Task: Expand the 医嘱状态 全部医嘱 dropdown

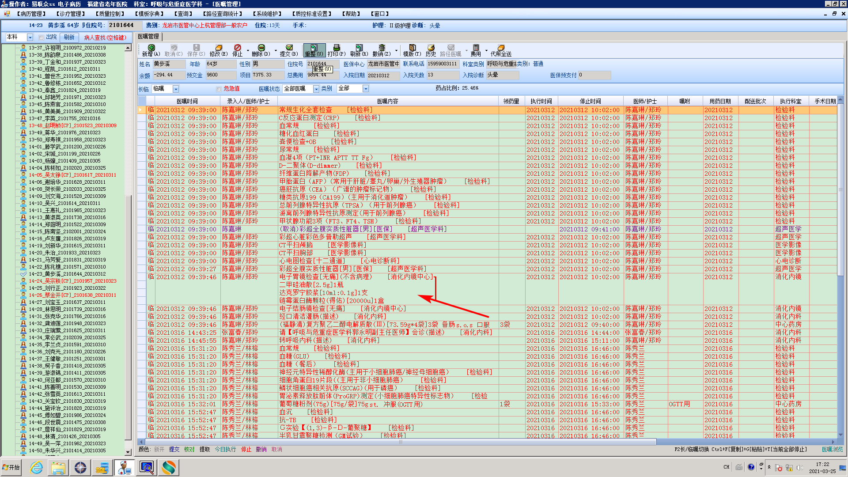Action: click(x=316, y=89)
